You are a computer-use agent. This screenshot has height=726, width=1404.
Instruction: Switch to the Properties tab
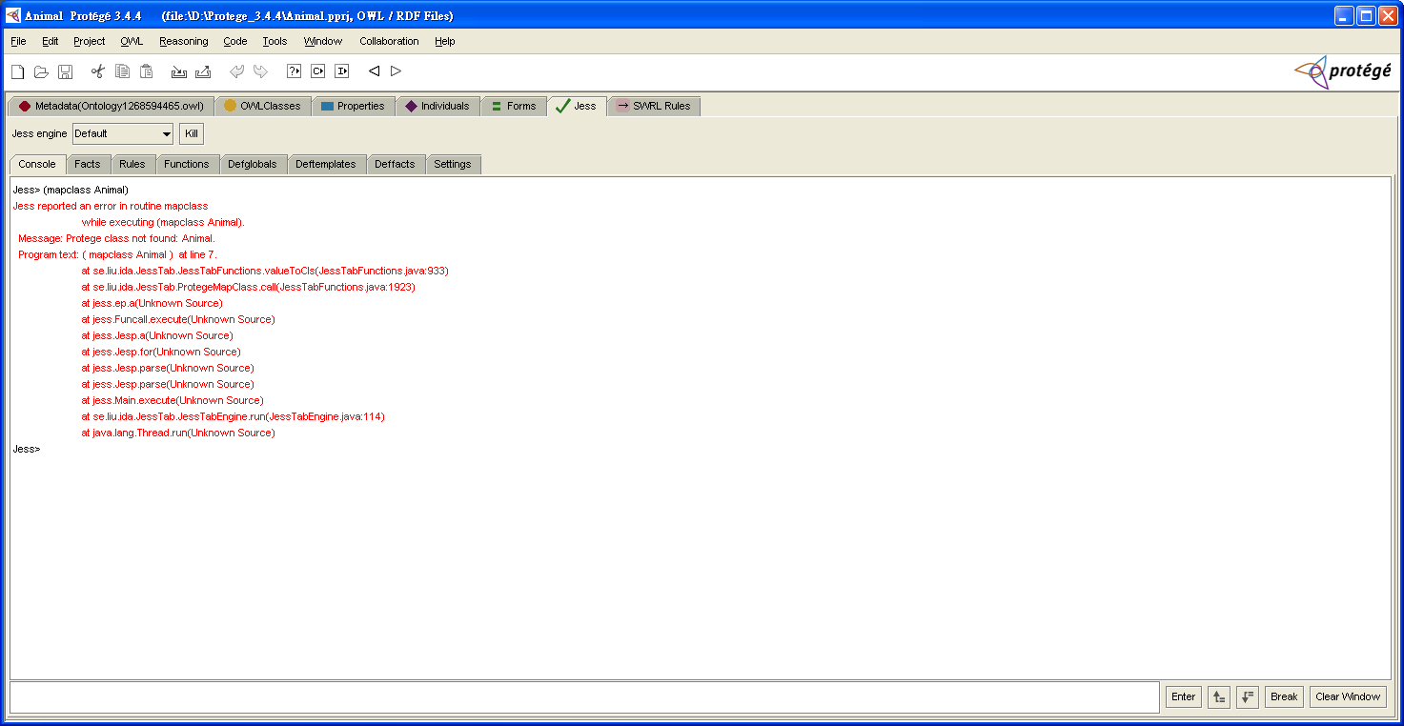point(353,106)
